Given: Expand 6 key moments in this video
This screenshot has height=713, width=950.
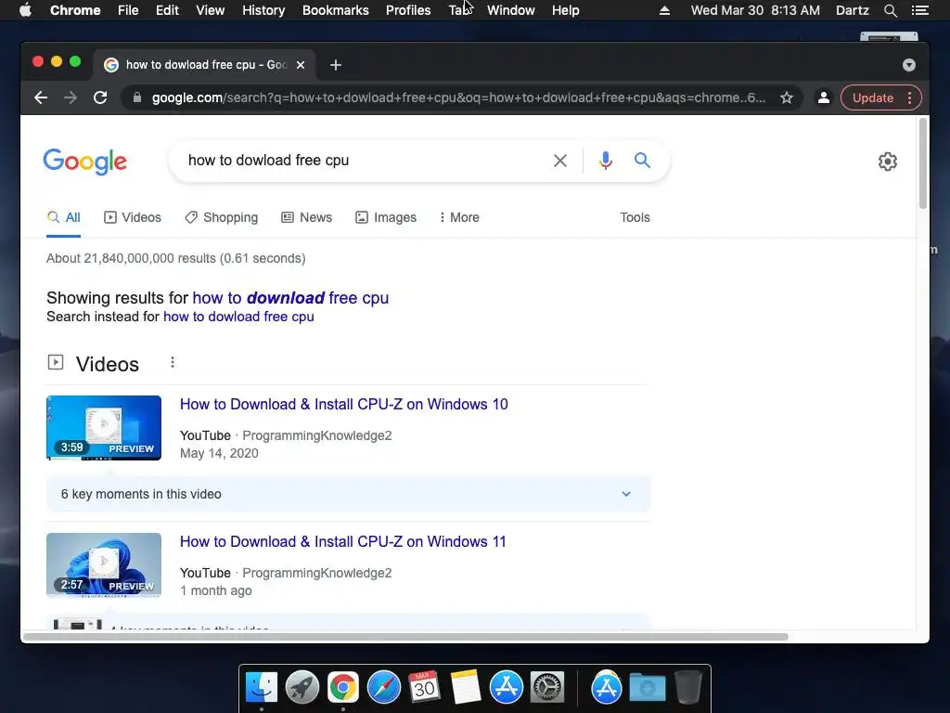Looking at the screenshot, I should [x=349, y=494].
